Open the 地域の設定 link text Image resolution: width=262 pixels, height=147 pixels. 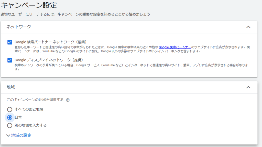click(x=21, y=135)
